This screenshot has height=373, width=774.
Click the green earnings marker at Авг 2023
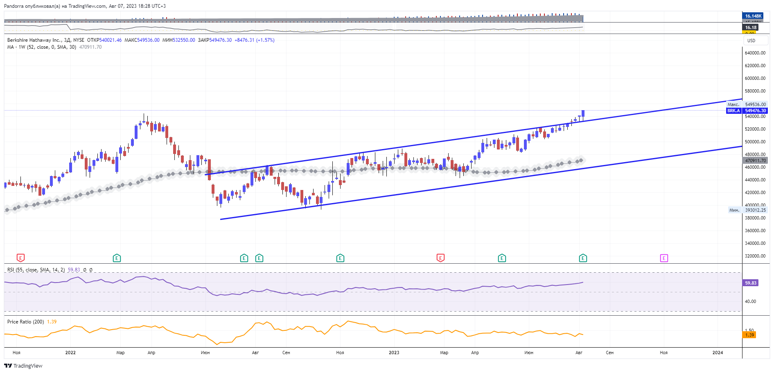coord(583,258)
